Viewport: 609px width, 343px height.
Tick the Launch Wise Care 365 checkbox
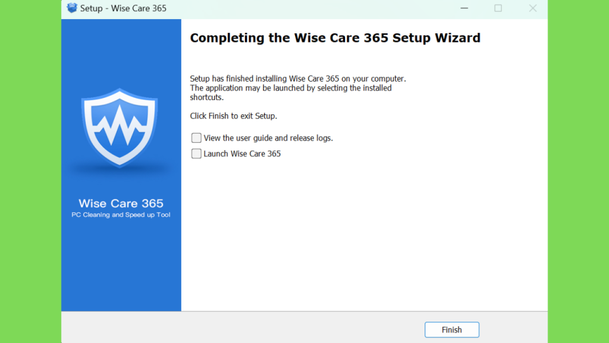pos(196,154)
